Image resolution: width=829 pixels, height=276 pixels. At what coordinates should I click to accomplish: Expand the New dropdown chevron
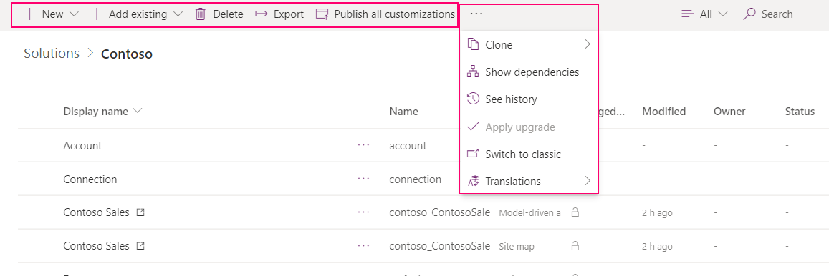point(74,14)
